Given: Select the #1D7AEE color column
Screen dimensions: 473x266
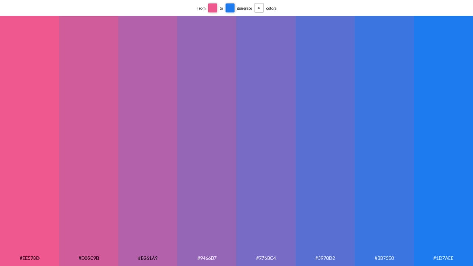Looking at the screenshot, I should coord(443,140).
